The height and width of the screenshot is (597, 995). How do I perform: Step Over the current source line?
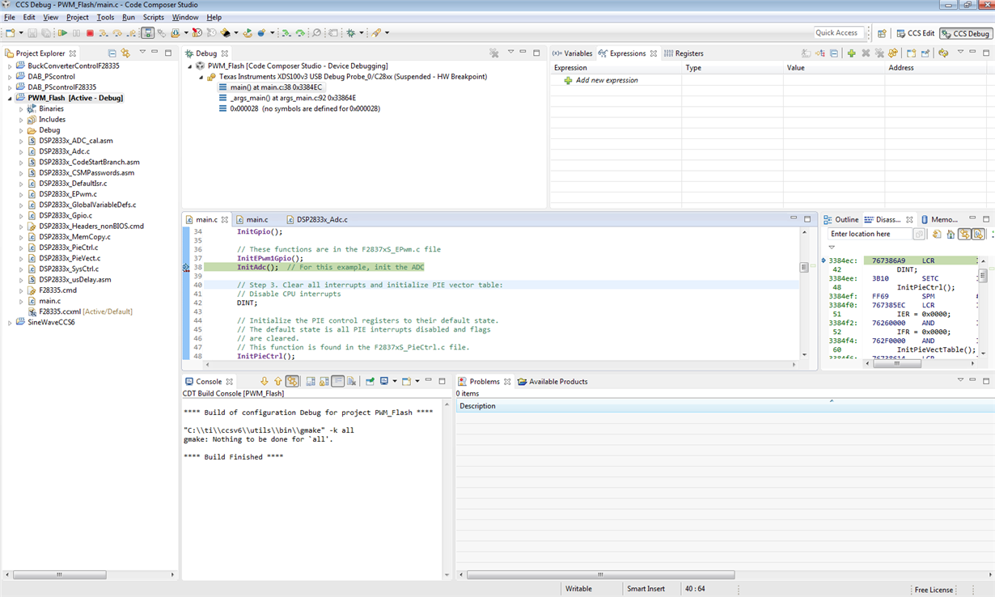click(116, 32)
